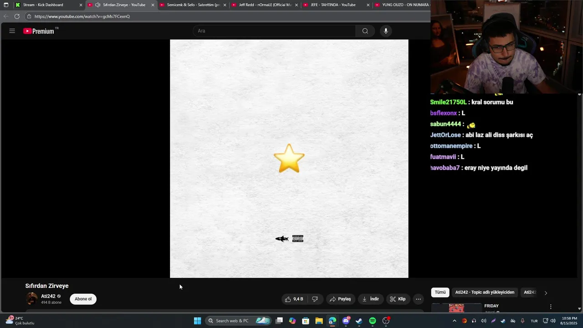Like the video showing 9,4 B

pos(294,299)
